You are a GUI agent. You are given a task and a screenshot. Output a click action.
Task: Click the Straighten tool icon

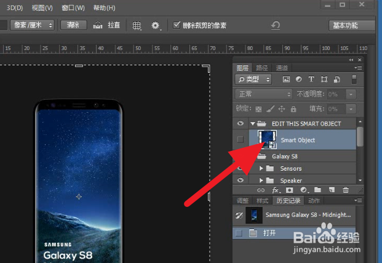[x=98, y=25]
